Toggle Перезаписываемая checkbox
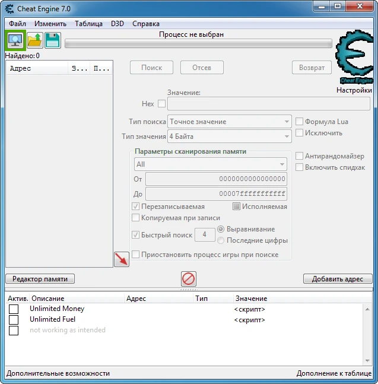The height and width of the screenshot is (384, 378). (x=135, y=206)
